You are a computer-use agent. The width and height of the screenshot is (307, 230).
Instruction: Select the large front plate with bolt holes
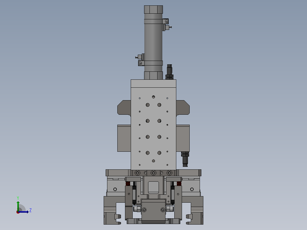pos(153,129)
